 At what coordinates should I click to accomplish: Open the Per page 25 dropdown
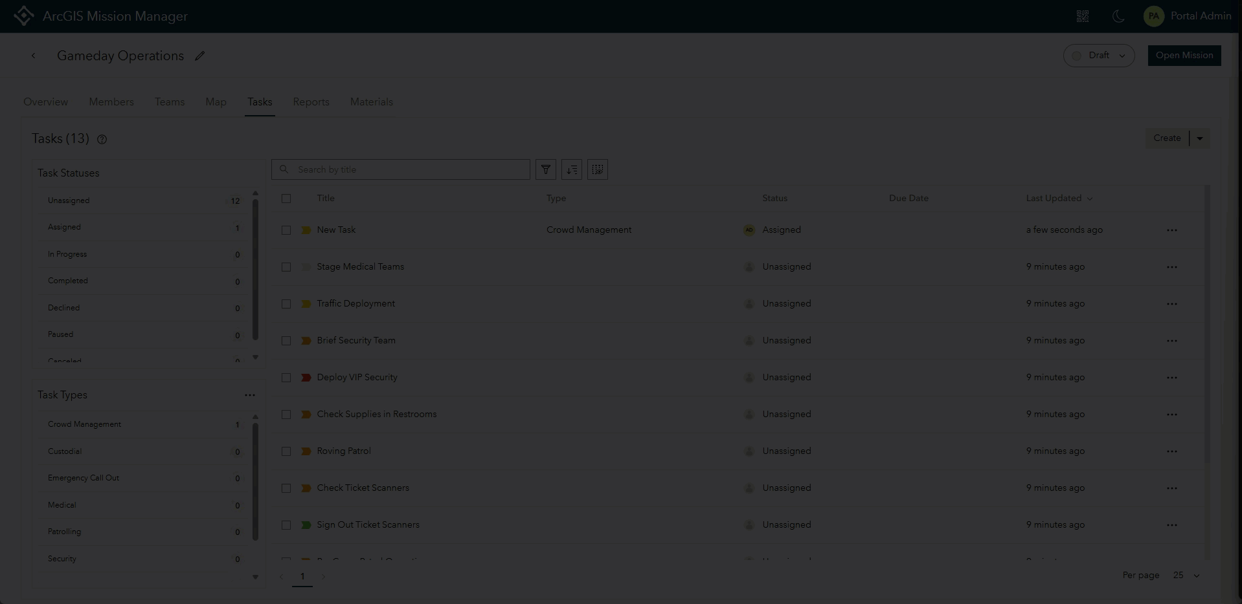click(1186, 575)
